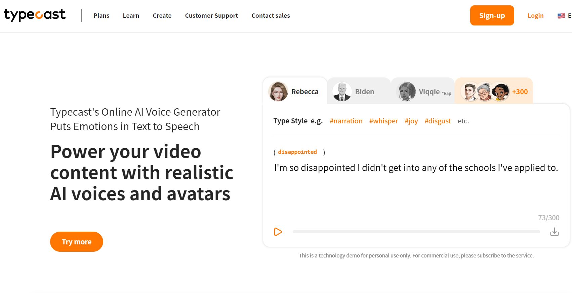This screenshot has width=572, height=293.
Task: Select Rebecca's avatar picture
Action: [278, 92]
